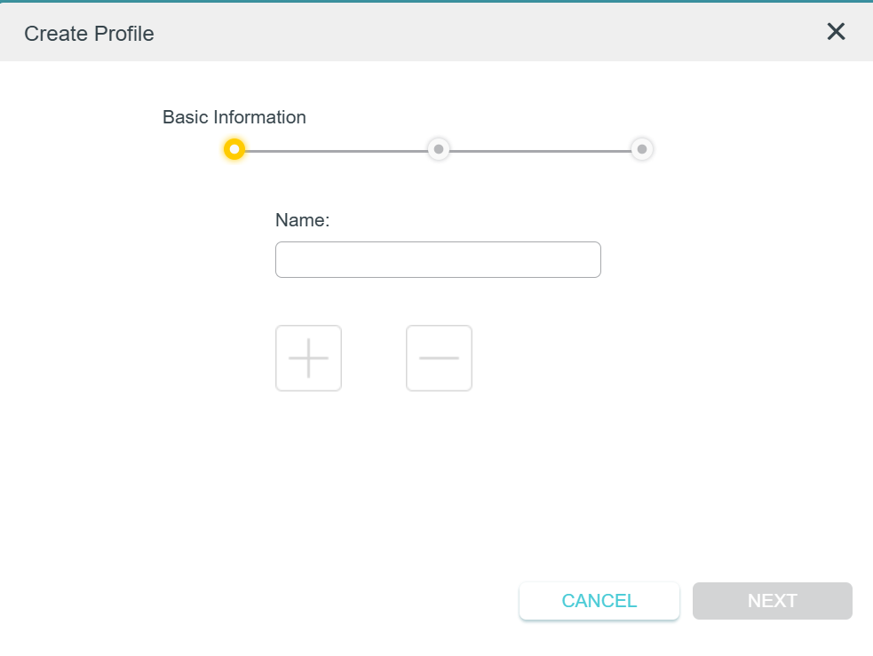Click the minus icon to remove a device
The width and height of the screenshot is (873, 656).
point(439,358)
